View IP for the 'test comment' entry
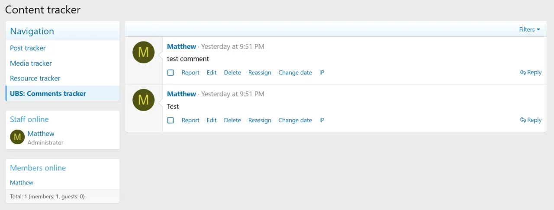 [322, 73]
